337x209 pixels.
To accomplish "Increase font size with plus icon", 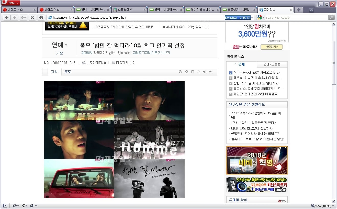I will point(204,72).
